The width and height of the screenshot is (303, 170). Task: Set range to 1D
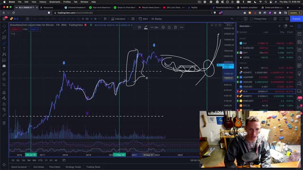pos(13,160)
